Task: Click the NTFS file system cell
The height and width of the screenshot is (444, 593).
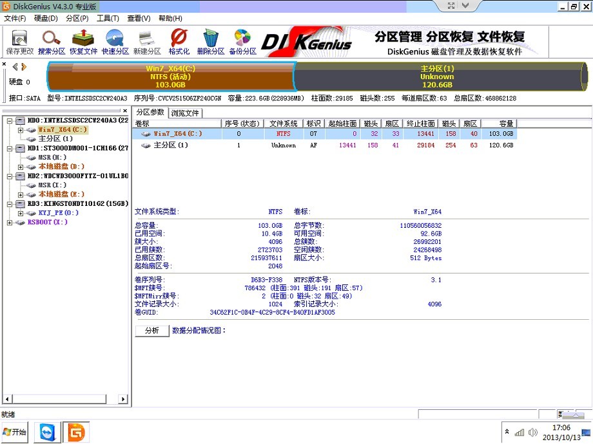Action: (x=283, y=134)
